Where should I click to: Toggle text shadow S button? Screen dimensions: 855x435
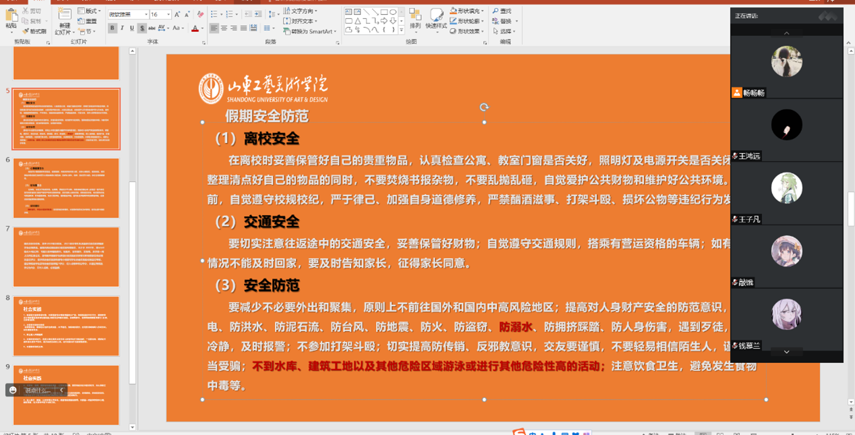coord(141,28)
